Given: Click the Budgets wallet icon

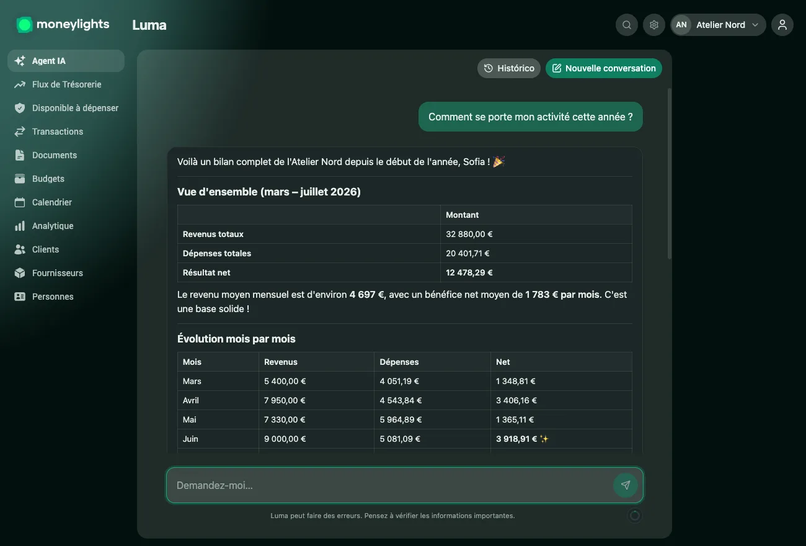Looking at the screenshot, I should 20,179.
